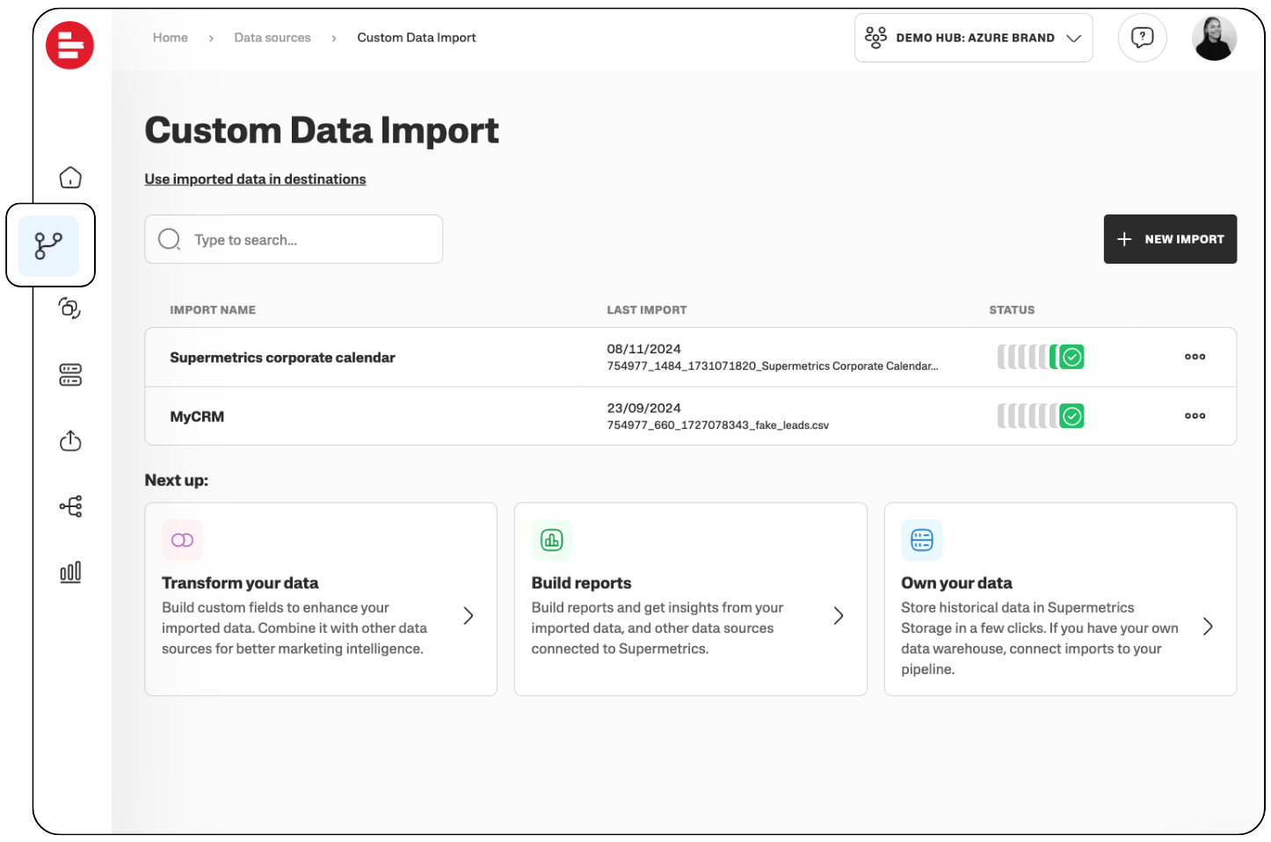
Task: Open the storage server icon in sidebar
Action: (70, 374)
